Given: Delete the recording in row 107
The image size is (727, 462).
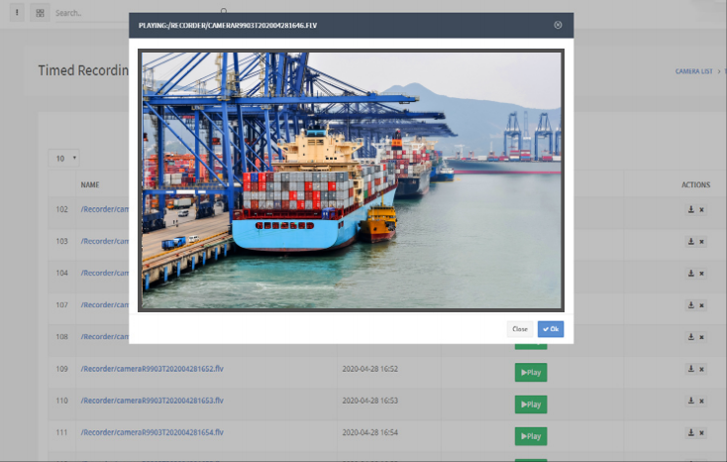Looking at the screenshot, I should (701, 305).
